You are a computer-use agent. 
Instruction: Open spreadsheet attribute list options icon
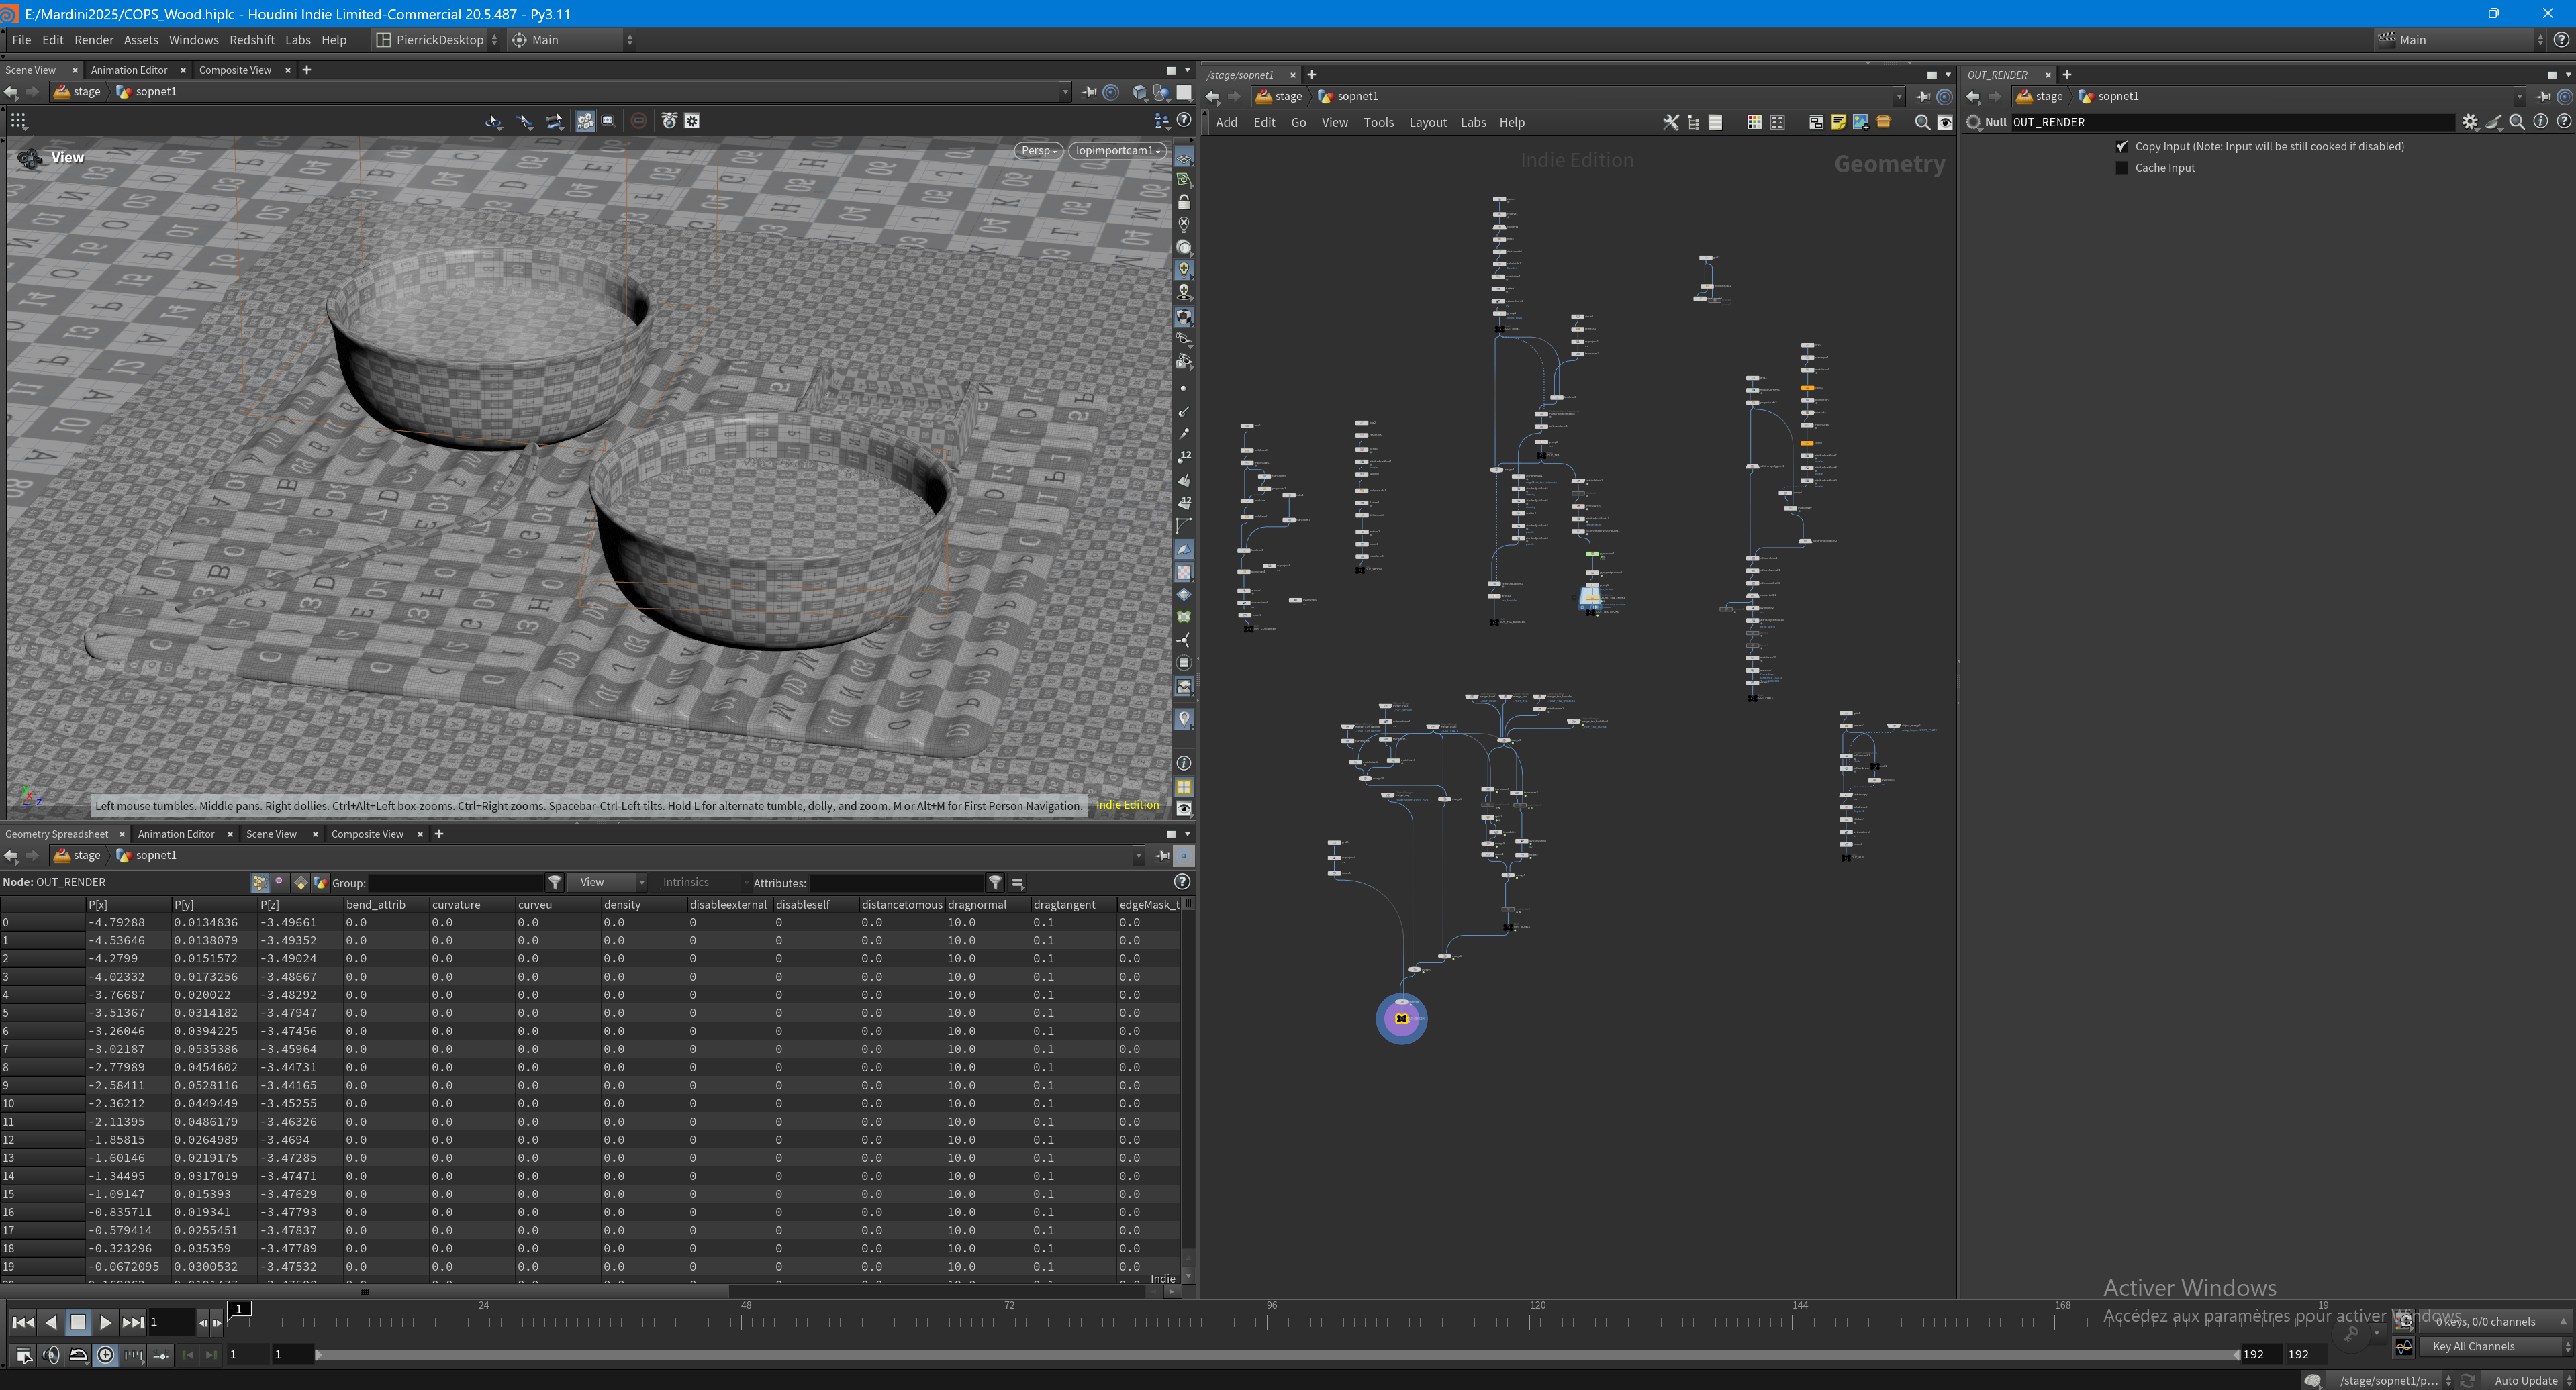pos(1018,883)
